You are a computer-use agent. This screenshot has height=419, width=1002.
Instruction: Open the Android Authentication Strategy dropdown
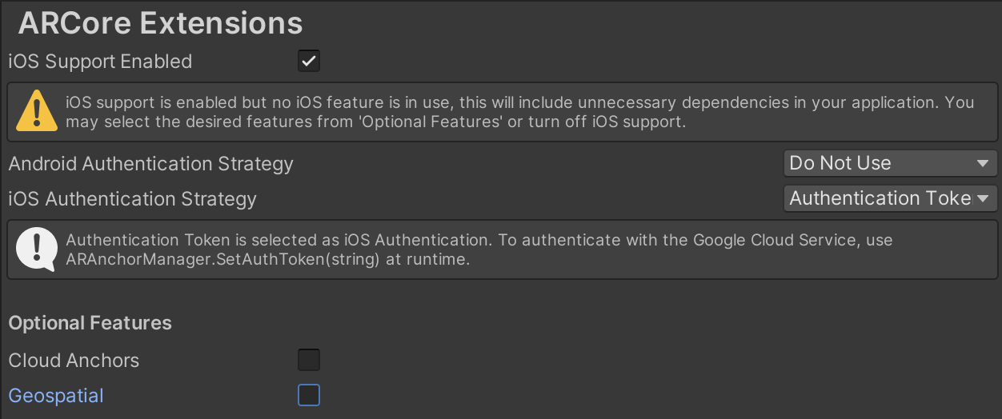pyautogui.click(x=889, y=163)
